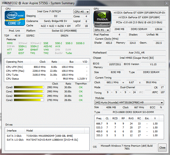Click the NVIDIA GeForce logo

click(102, 19)
